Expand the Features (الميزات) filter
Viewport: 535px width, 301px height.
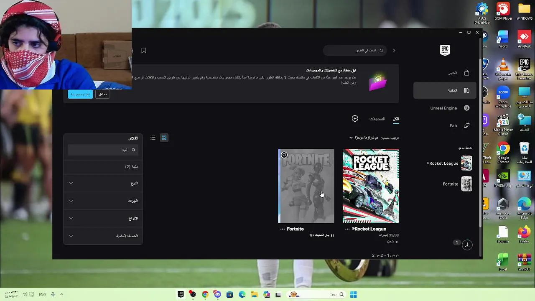tap(103, 201)
